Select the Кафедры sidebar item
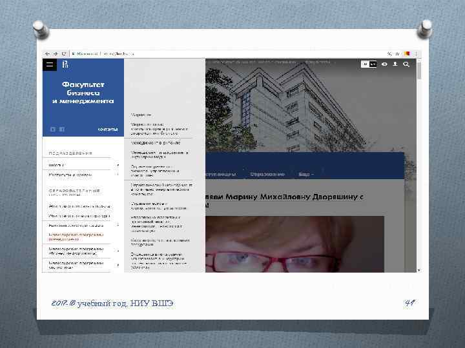Screen dimensions: 465x348 pyautogui.click(x=56, y=165)
